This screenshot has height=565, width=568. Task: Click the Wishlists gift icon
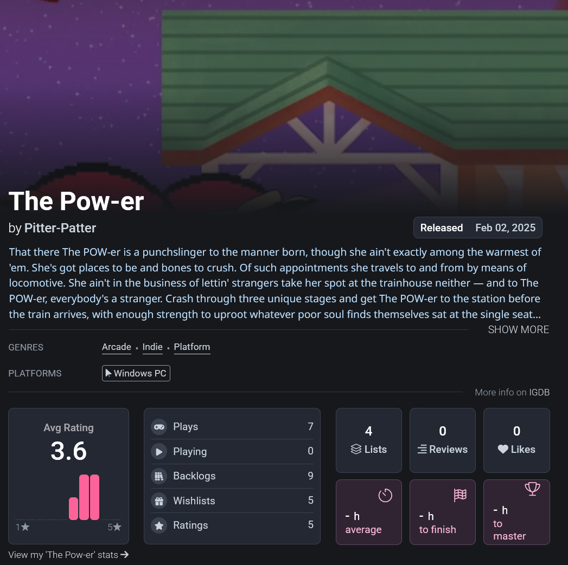coord(159,501)
